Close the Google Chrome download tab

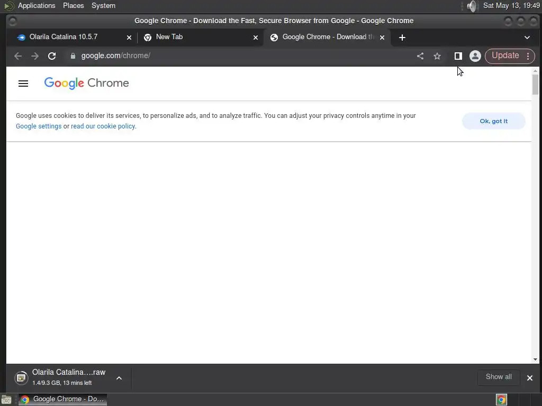(x=382, y=38)
